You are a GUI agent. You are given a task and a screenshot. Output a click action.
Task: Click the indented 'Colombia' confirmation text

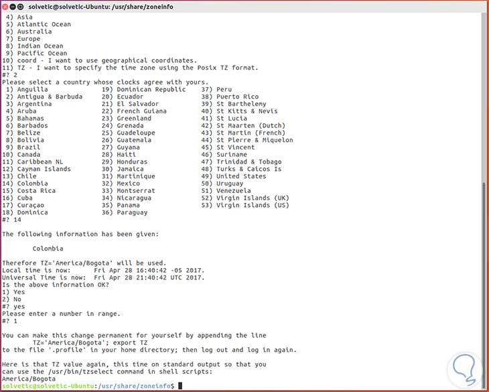[x=48, y=249]
